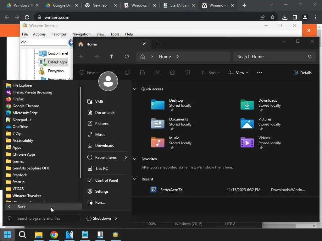The width and height of the screenshot is (322, 241).
Task: Toggle the Details pane in File Explorer
Action: tap(302, 72)
